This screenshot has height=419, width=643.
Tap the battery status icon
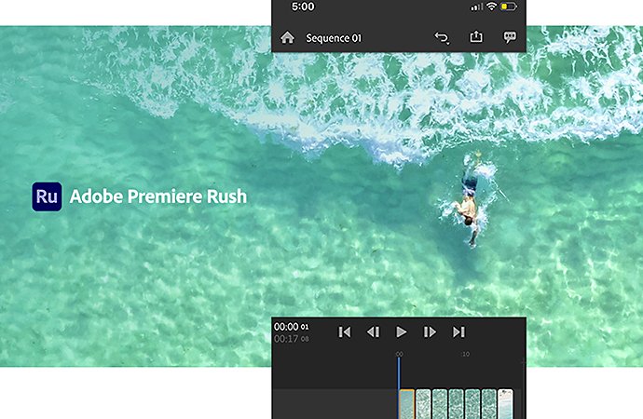509,7
